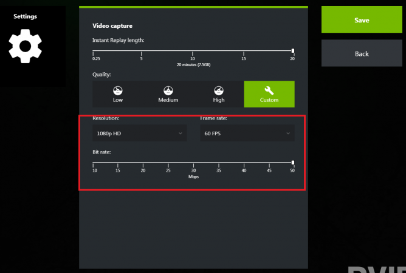This screenshot has height=273, width=406.
Task: Select the High quality gauge icon
Action: point(219,91)
